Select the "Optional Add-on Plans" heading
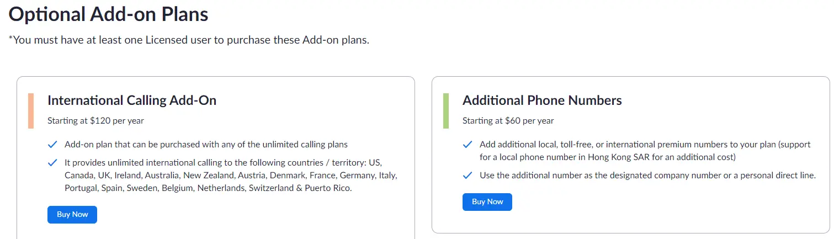The height and width of the screenshot is (239, 834). pyautogui.click(x=109, y=14)
